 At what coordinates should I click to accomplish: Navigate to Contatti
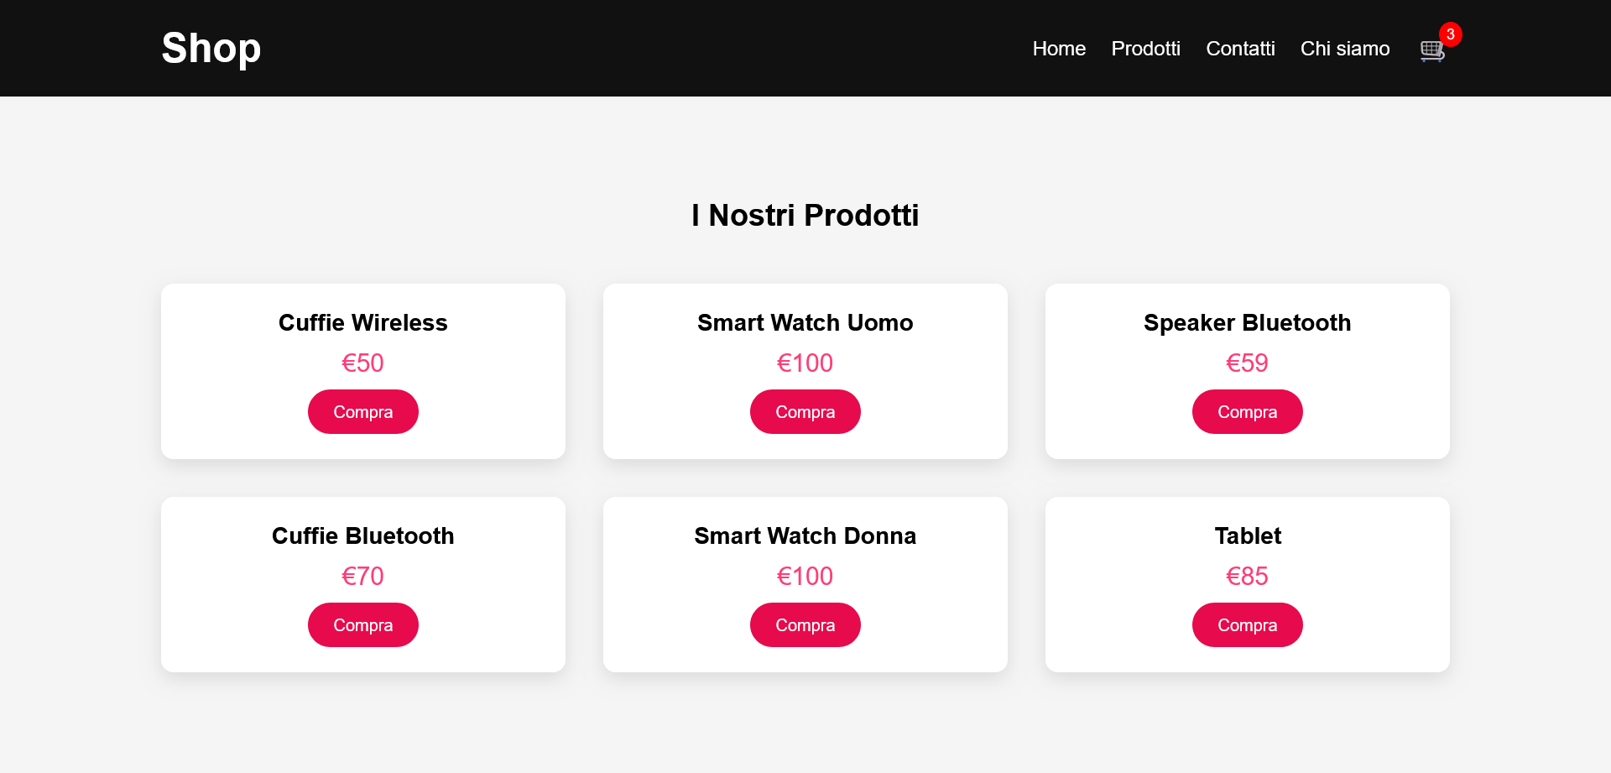pyautogui.click(x=1240, y=49)
